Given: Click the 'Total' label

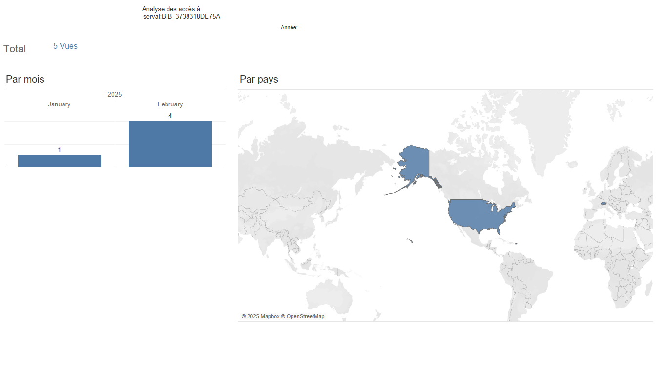Looking at the screenshot, I should point(15,49).
